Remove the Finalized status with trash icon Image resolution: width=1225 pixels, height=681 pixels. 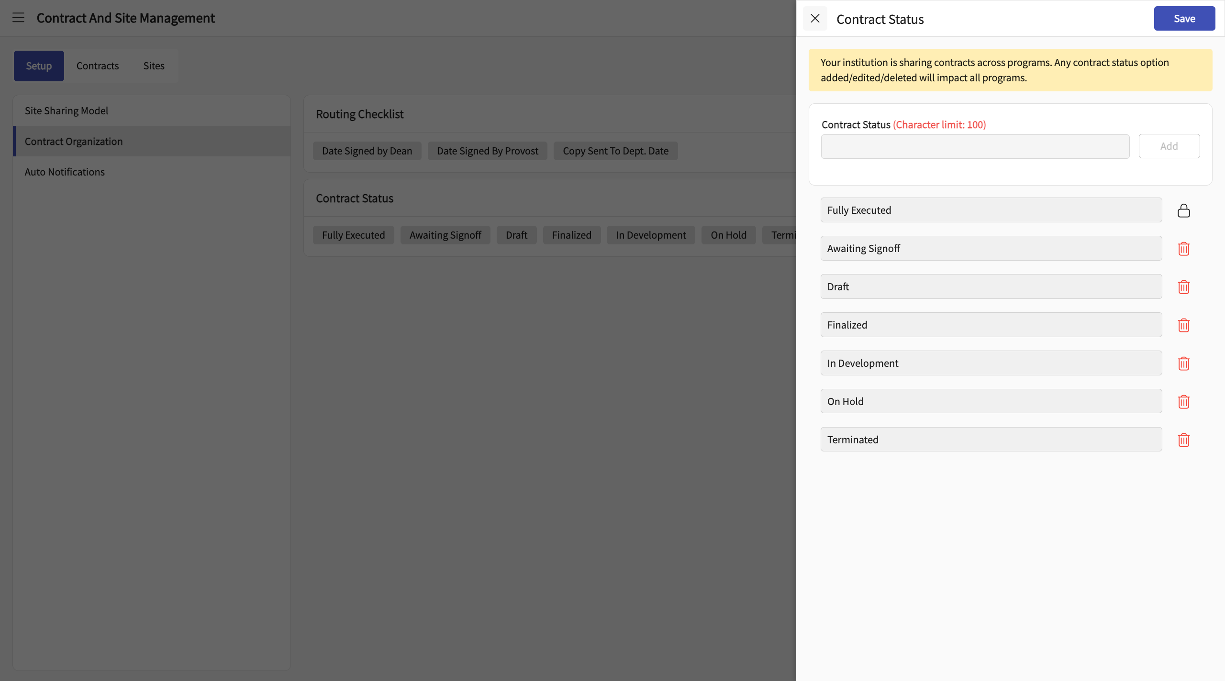point(1183,325)
